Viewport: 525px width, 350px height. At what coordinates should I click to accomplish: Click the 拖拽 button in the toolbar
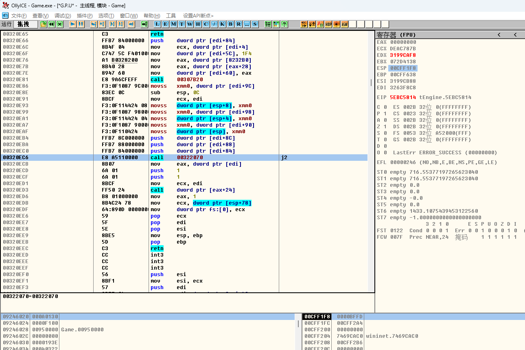click(26, 24)
